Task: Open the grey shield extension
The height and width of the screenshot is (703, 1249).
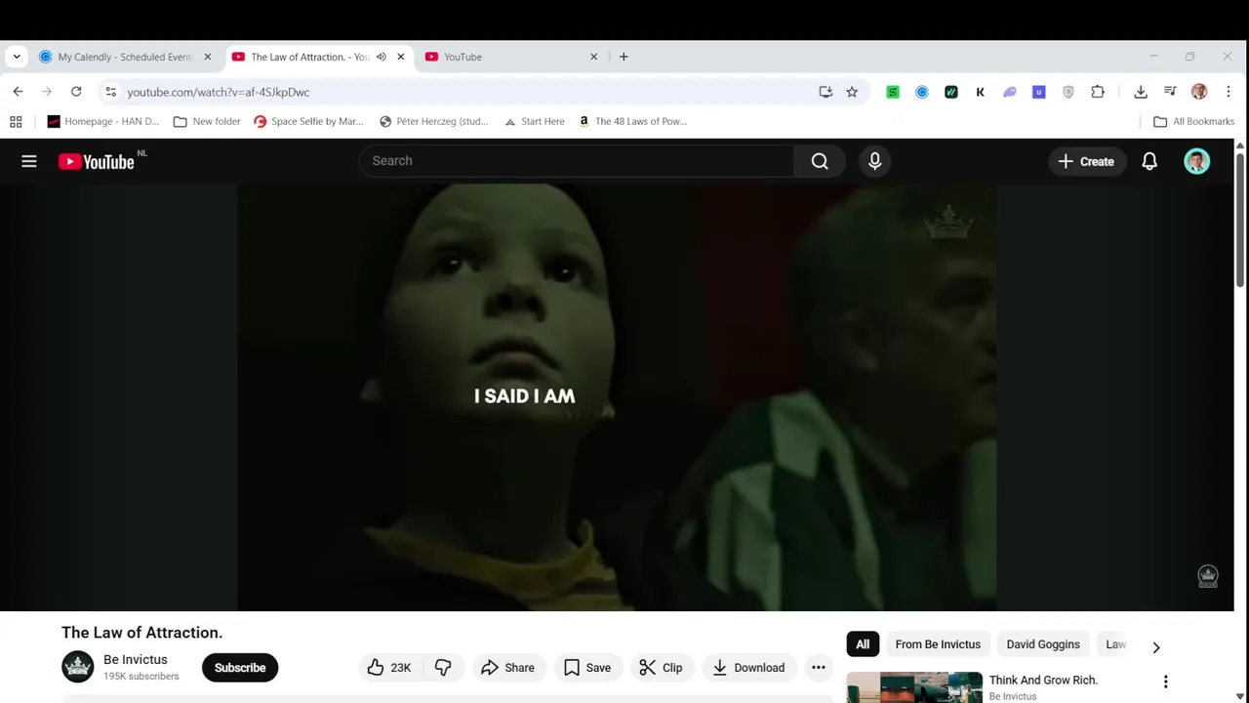Action: tap(1068, 92)
